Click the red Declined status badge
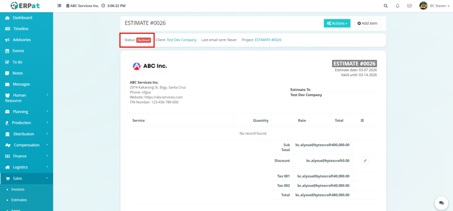The image size is (453, 211). coord(143,40)
